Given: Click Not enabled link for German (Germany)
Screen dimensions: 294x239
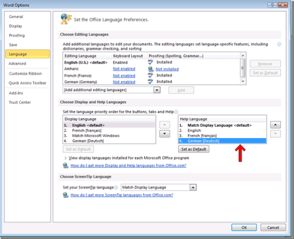Looking at the screenshot, I should pyautogui.click(x=124, y=82).
